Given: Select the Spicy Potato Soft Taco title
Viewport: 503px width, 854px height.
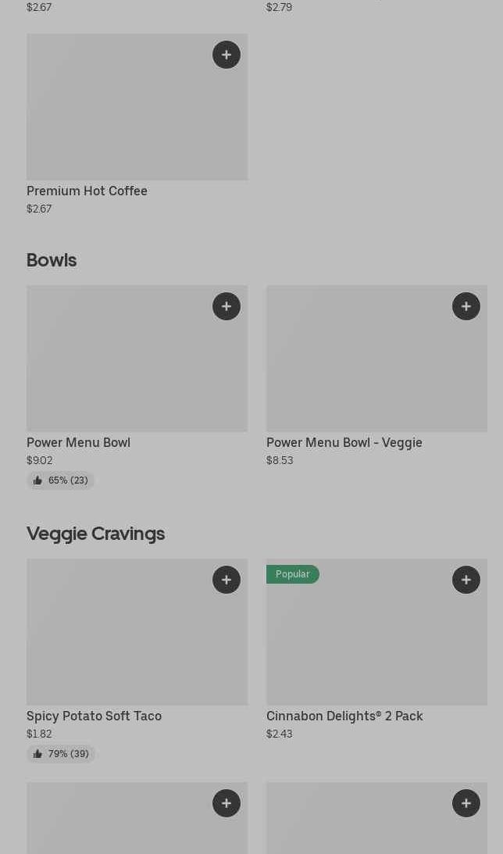Looking at the screenshot, I should 94,716.
